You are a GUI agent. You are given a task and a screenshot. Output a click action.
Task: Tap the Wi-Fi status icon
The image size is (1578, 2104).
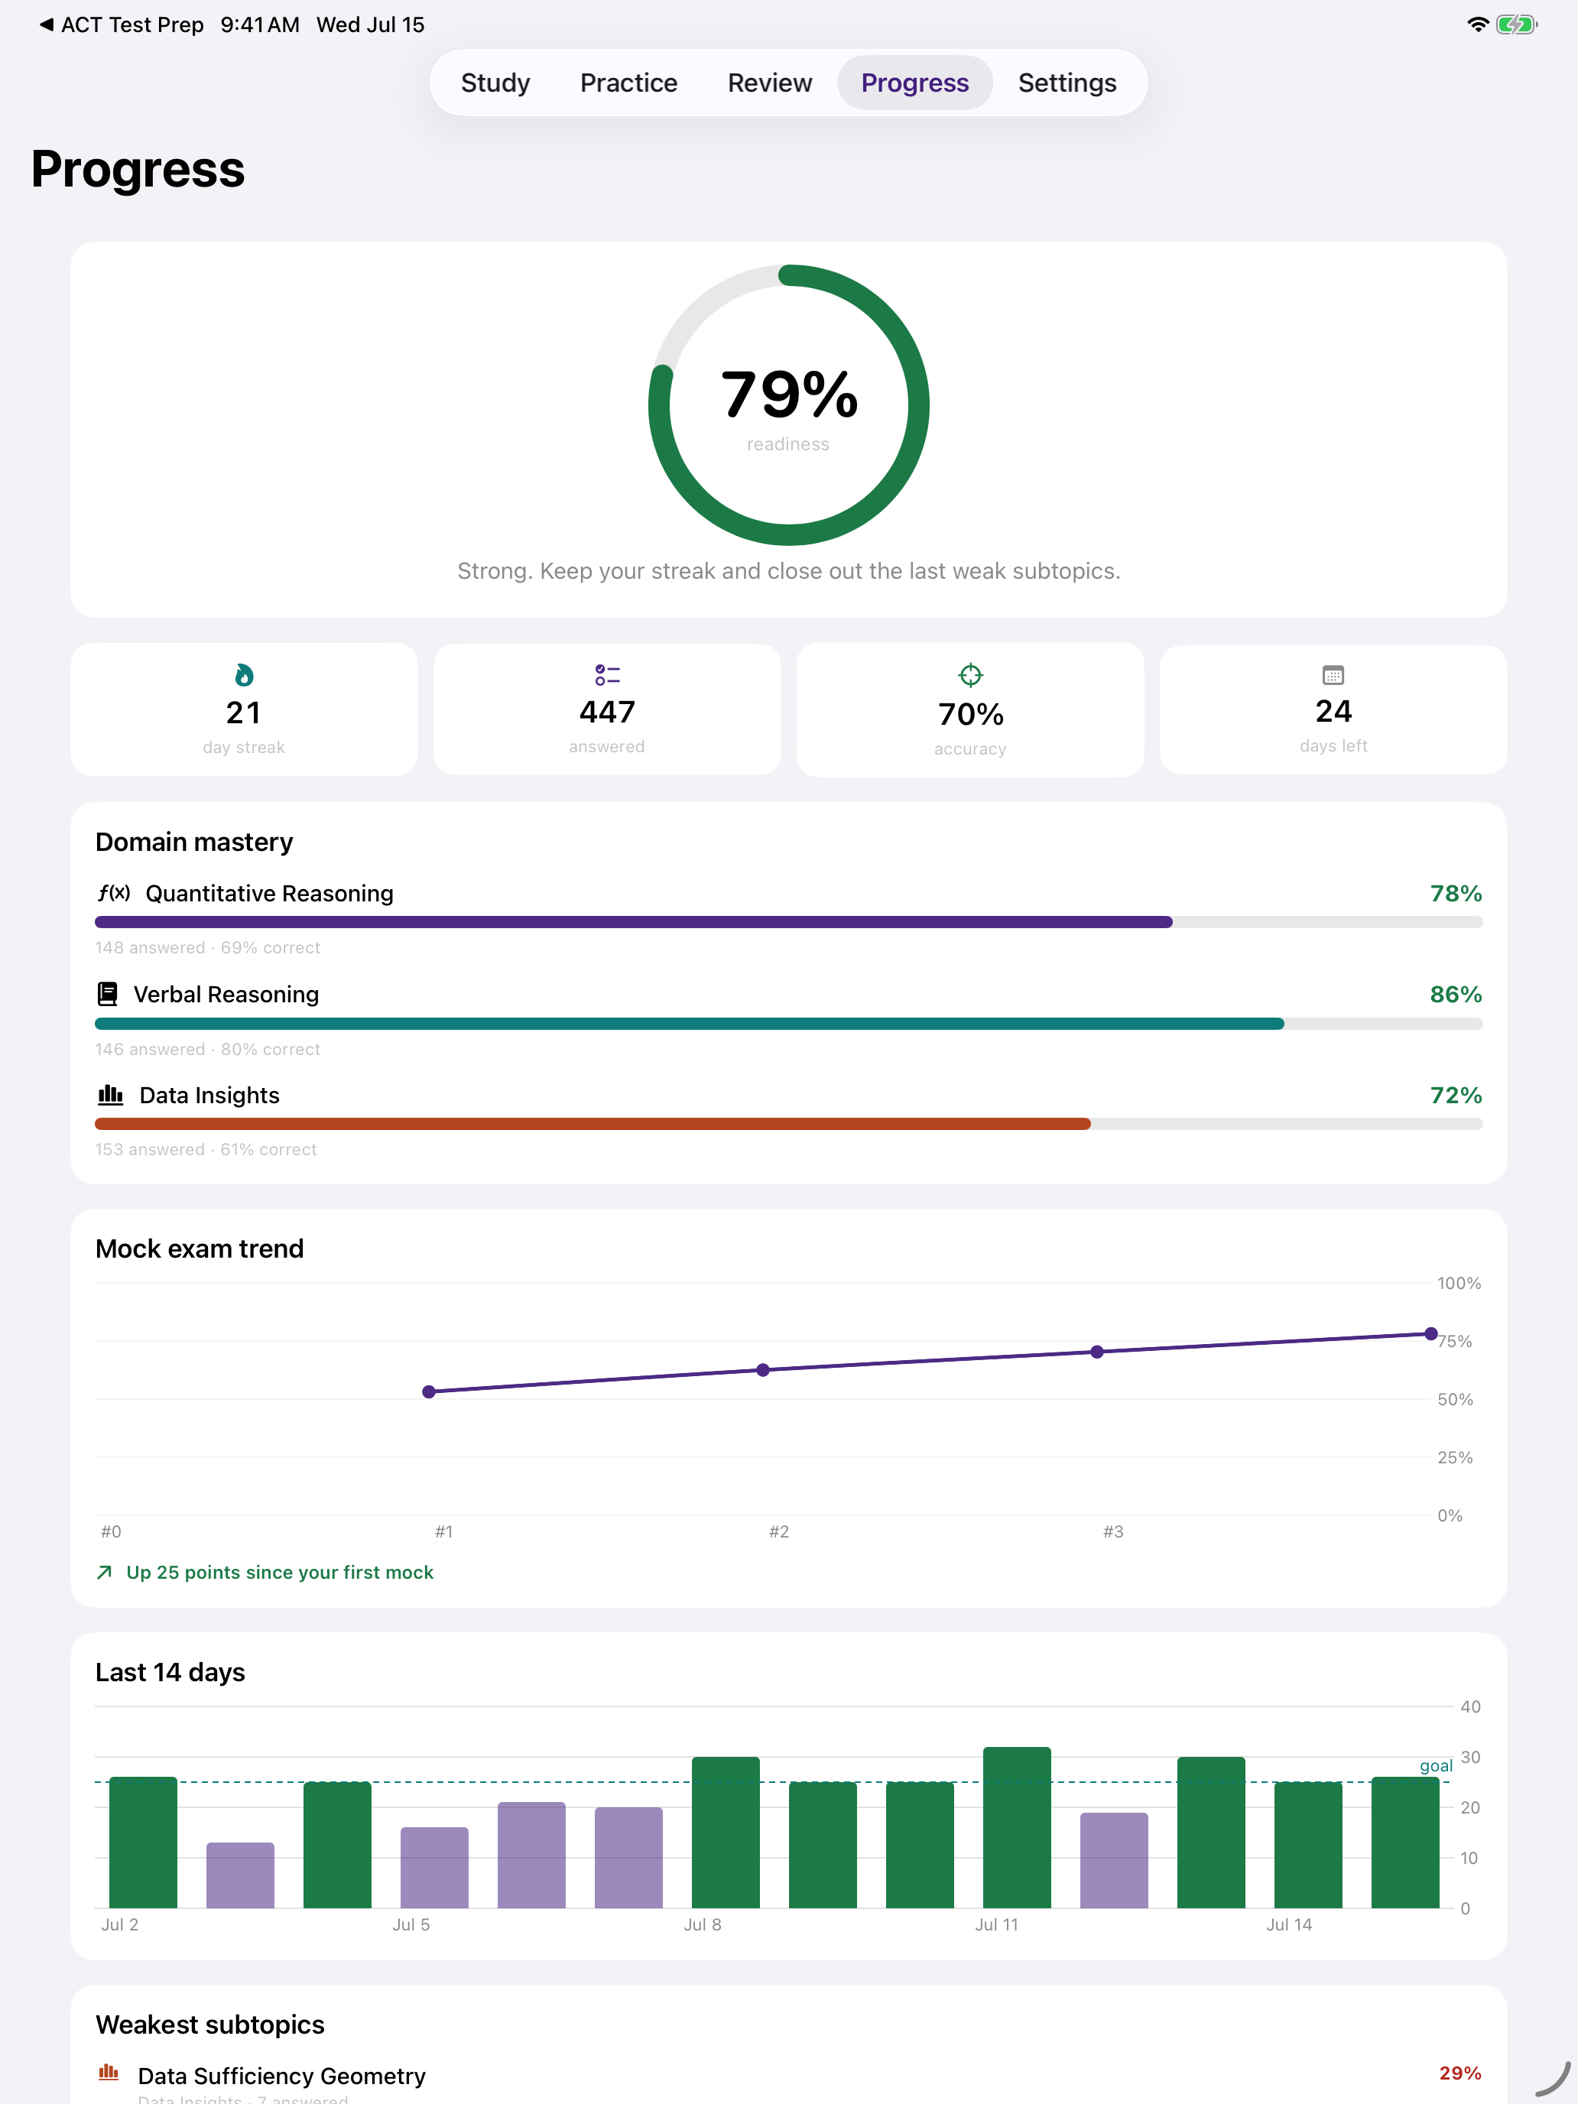click(x=1477, y=24)
